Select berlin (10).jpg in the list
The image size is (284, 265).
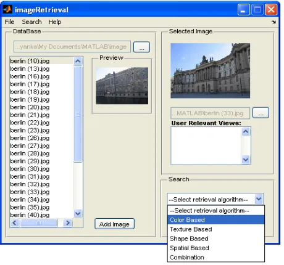[x=41, y=61]
